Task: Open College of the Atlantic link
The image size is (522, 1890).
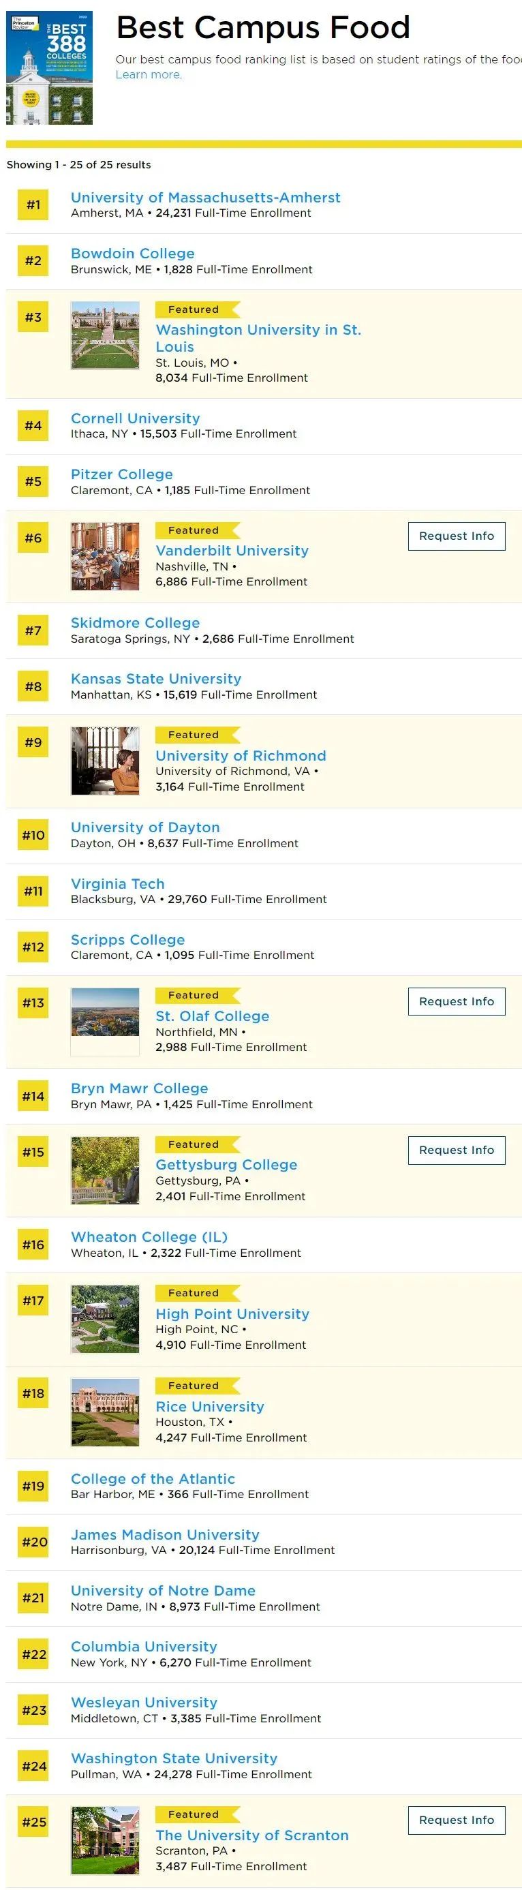Action: pyautogui.click(x=153, y=1479)
